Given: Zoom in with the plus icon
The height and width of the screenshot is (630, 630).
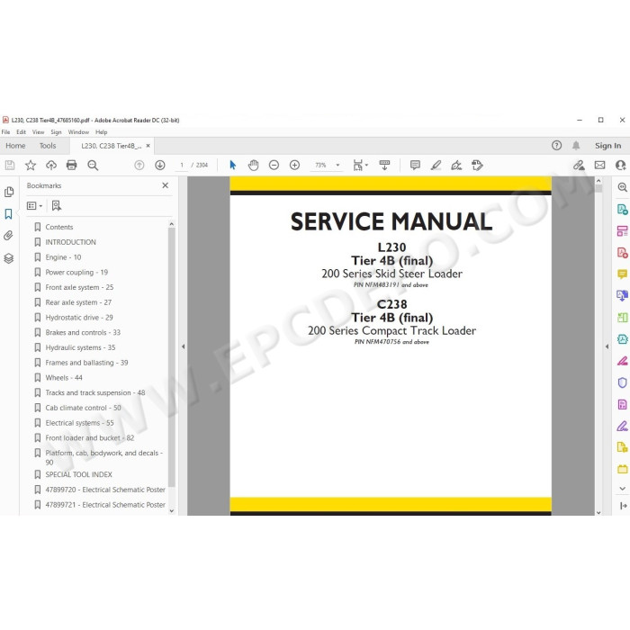Looking at the screenshot, I should tap(294, 165).
